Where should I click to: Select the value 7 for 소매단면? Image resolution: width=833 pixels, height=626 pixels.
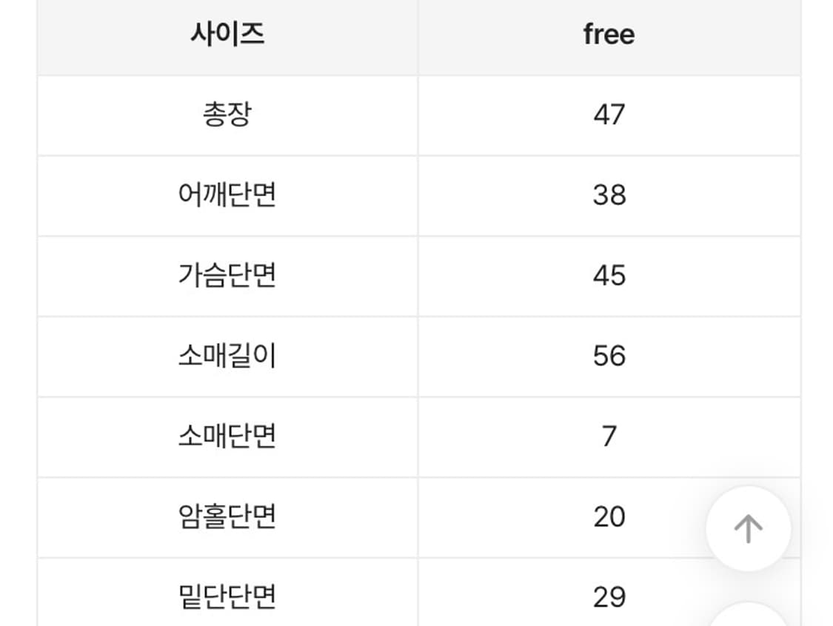point(607,437)
